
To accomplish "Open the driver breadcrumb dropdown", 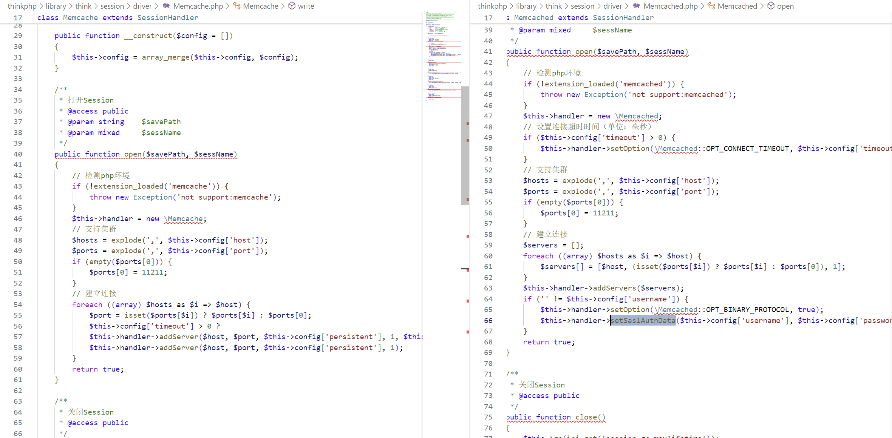I will click(x=142, y=6).
